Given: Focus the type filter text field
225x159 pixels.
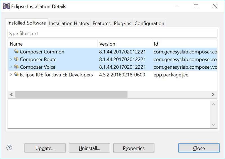Looking at the screenshot, I should 112,33.
